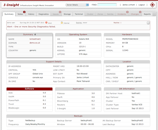The width and height of the screenshot is (158, 130).
Task: Open the History tab
Action: pyautogui.click(x=31, y=14)
